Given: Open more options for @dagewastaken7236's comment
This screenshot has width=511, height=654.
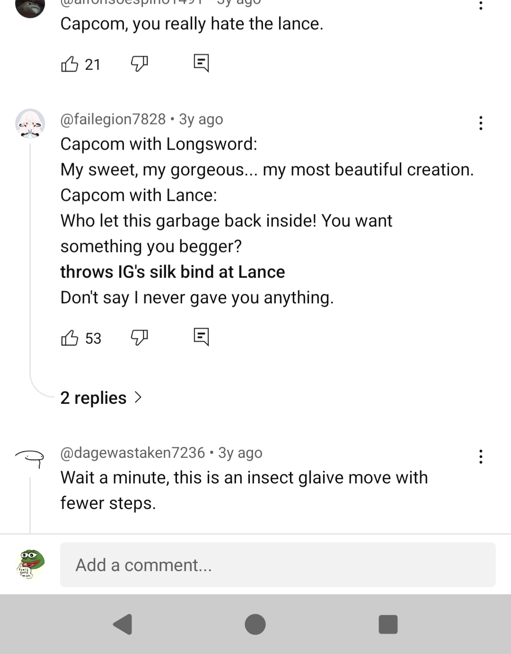Looking at the screenshot, I should (x=481, y=457).
